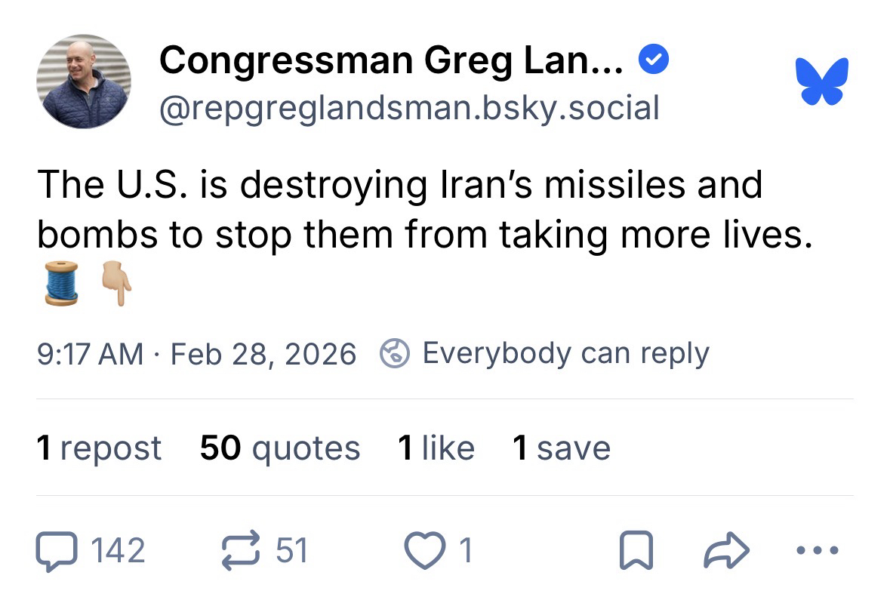Click the Congressman Greg Lan... display name

click(391, 60)
